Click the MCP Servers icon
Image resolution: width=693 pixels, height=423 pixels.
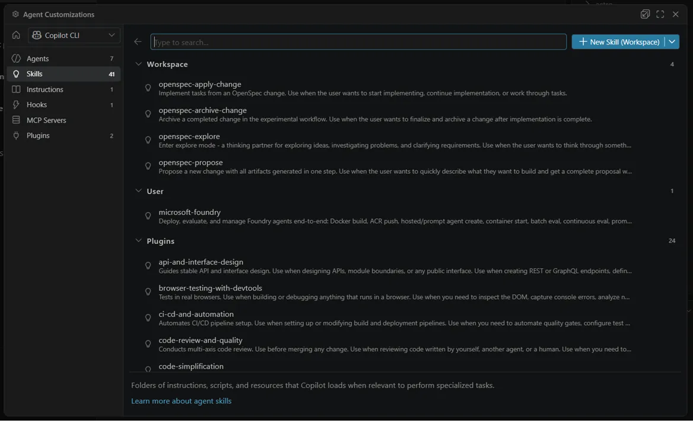pos(16,120)
